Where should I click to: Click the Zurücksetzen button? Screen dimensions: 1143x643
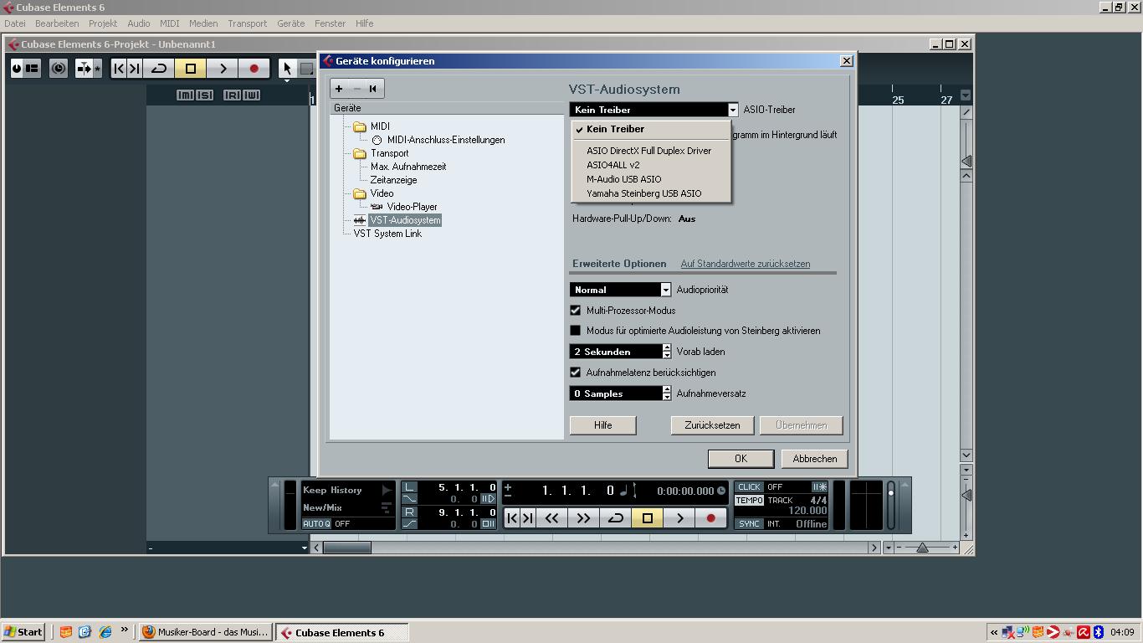click(x=712, y=425)
